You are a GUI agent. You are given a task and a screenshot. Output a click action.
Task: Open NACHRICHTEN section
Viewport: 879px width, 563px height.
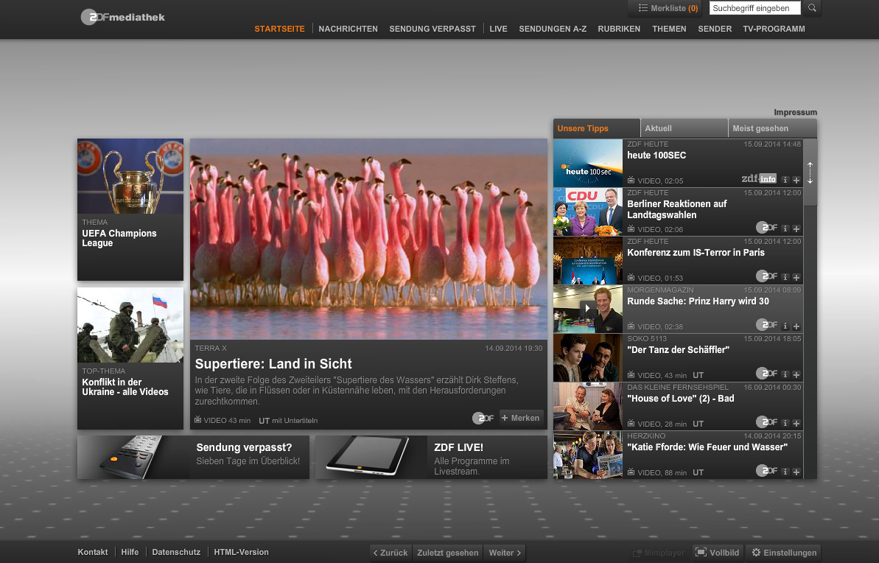[x=348, y=29]
